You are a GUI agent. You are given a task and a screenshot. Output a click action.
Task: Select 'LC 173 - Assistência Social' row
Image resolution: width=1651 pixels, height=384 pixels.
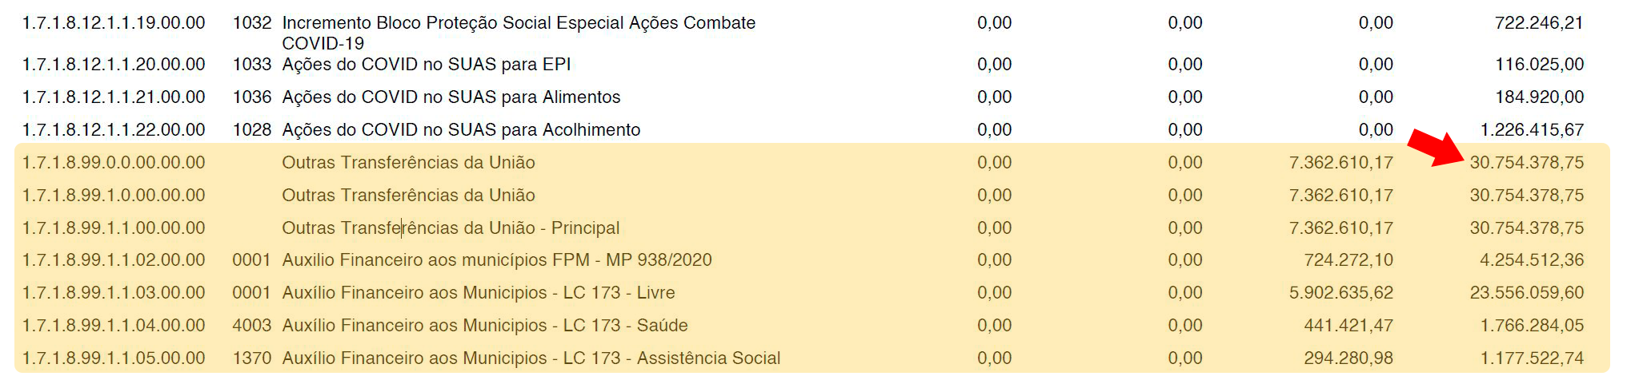click(x=811, y=358)
